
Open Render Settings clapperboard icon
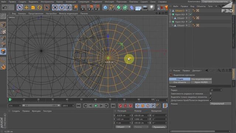(96, 7)
